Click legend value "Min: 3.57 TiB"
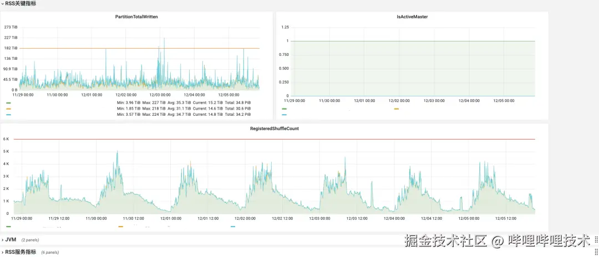This screenshot has height=257, width=599. pyautogui.click(x=129, y=115)
